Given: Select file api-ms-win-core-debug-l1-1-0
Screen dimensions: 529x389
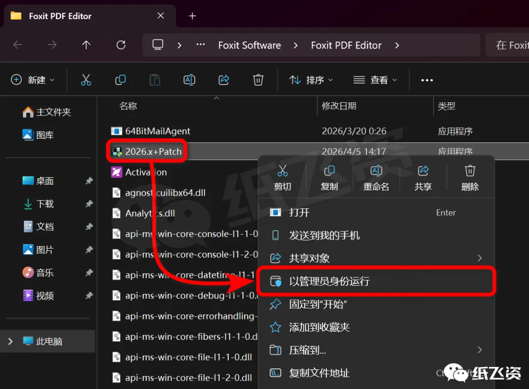Looking at the screenshot, I should pos(185,295).
